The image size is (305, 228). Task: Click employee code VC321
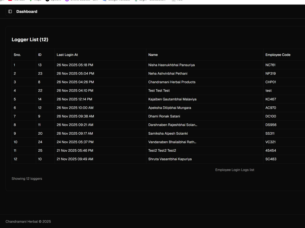click(x=270, y=142)
